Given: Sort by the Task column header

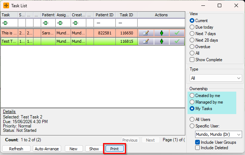Looking at the screenshot, I should point(9,15).
